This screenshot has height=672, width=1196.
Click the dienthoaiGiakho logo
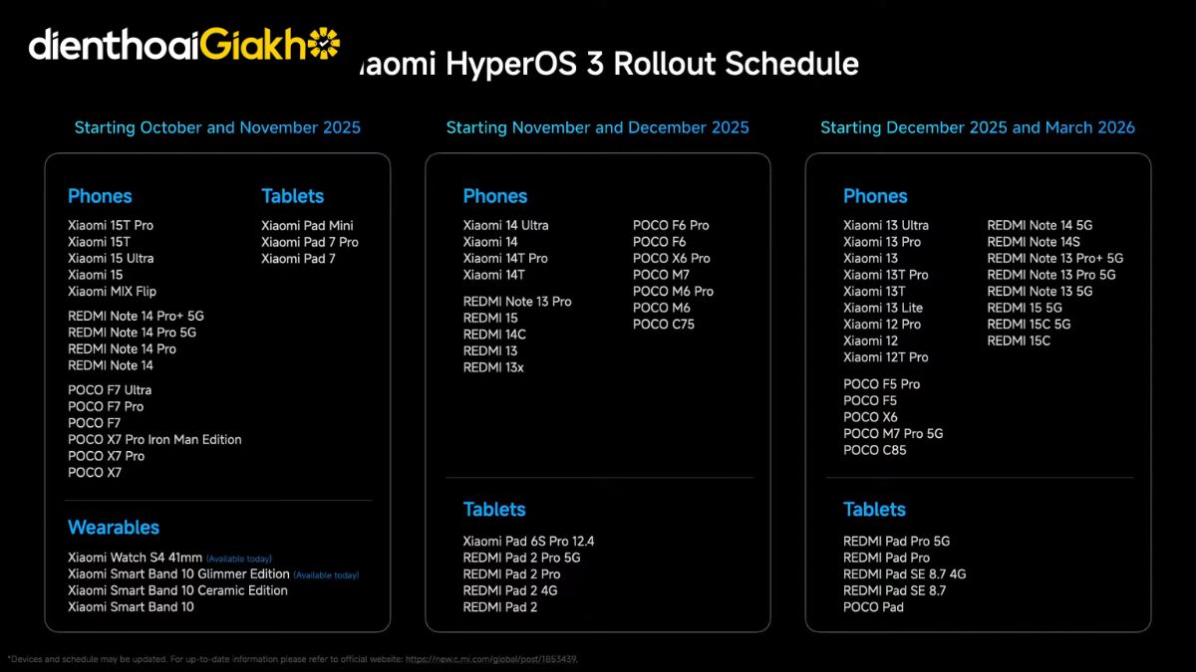[184, 45]
